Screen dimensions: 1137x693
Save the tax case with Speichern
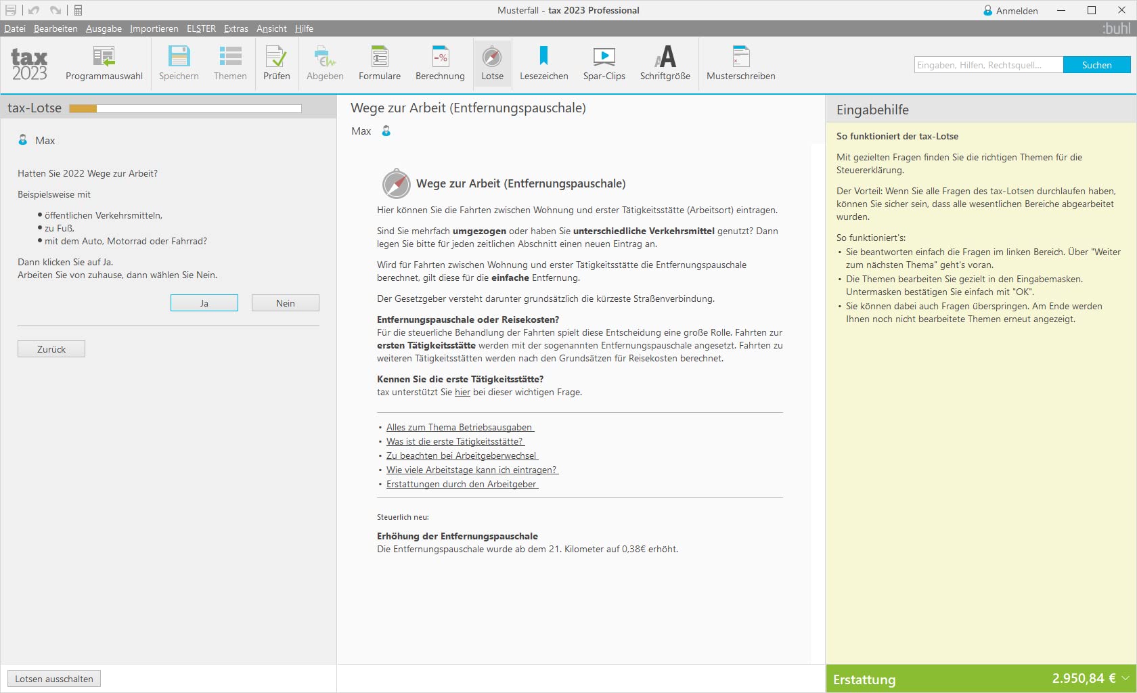coord(179,64)
